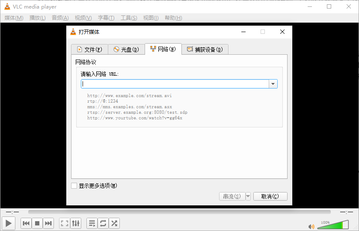Toggle shuffle random playback
This screenshot has width=359, height=231.
[x=114, y=223]
